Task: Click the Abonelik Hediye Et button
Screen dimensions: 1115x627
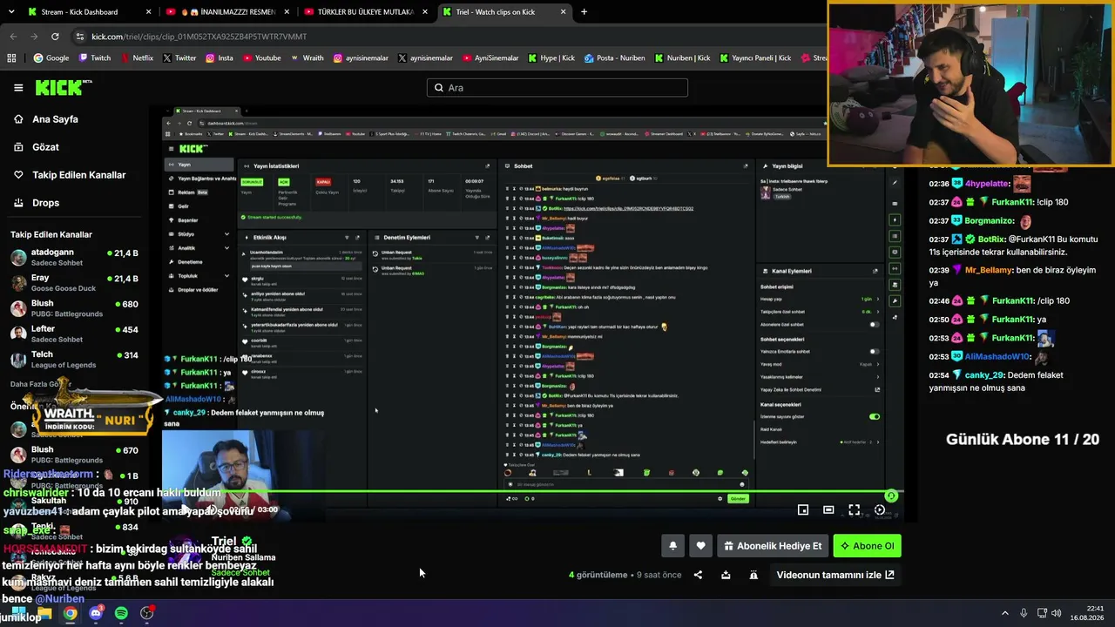Action: pos(773,546)
